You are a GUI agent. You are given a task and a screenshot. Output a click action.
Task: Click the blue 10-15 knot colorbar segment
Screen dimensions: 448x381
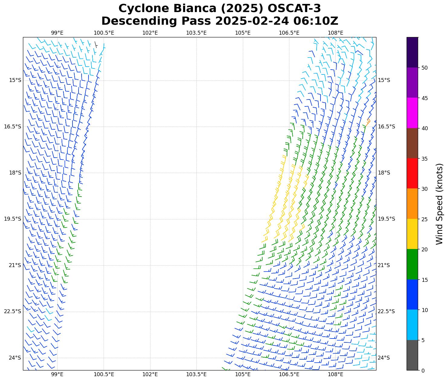412,294
